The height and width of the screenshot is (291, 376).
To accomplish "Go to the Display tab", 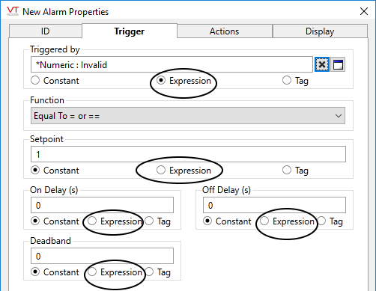I will coord(320,31).
